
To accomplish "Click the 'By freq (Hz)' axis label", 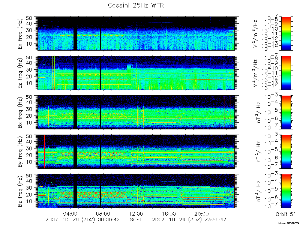I will [20, 152].
